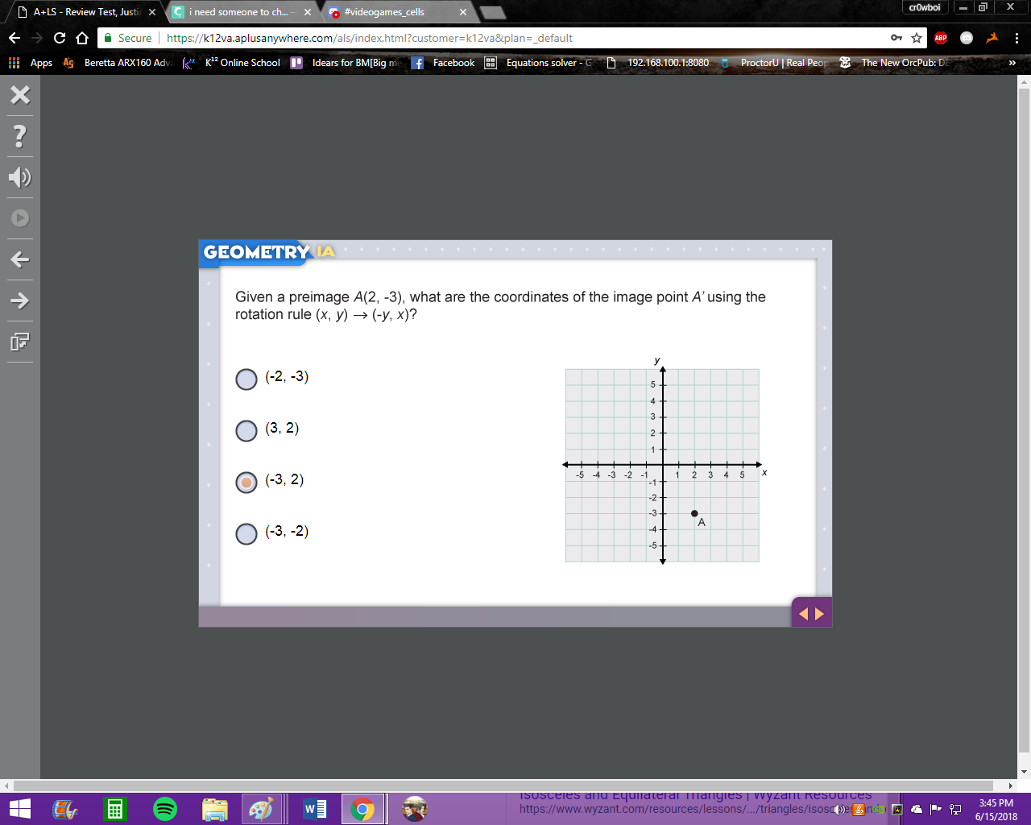Open the Facebook bookmark

point(442,63)
